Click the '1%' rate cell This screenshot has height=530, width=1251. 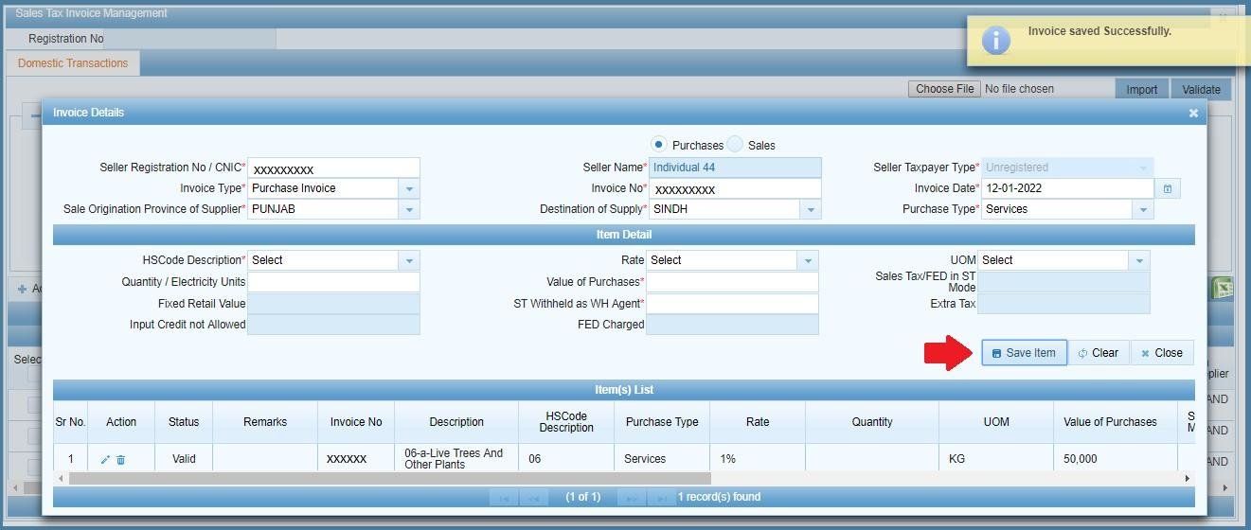point(758,459)
